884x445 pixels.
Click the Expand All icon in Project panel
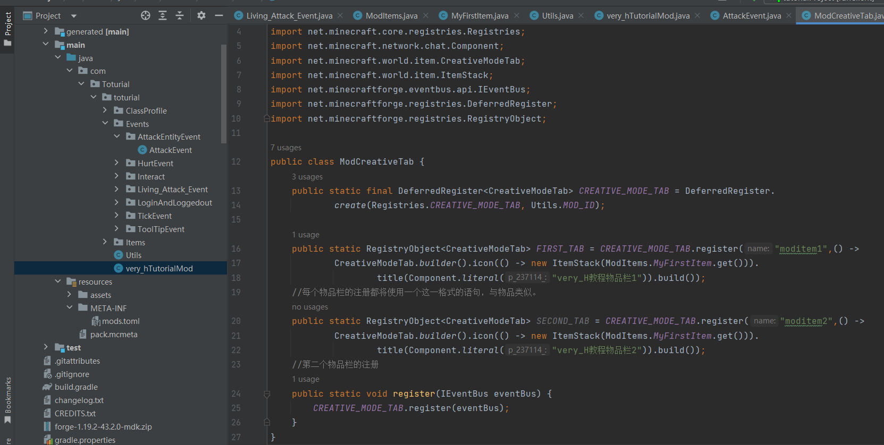point(163,16)
